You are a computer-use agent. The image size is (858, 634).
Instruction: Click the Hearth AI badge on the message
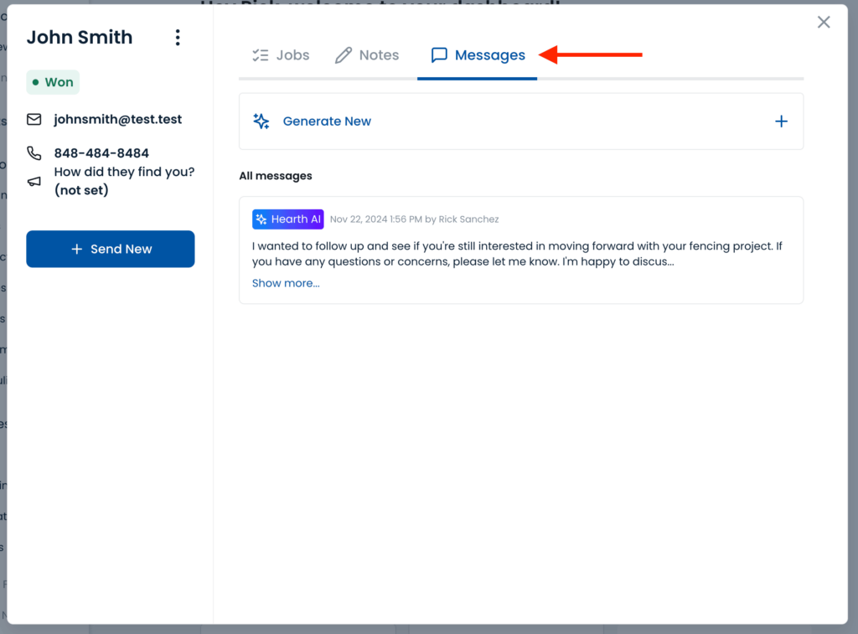287,219
